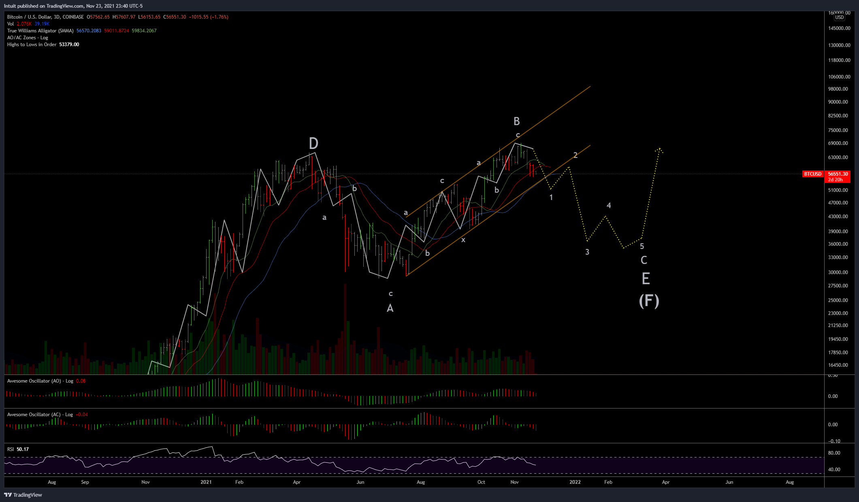Click projected wave label 4

coord(609,206)
